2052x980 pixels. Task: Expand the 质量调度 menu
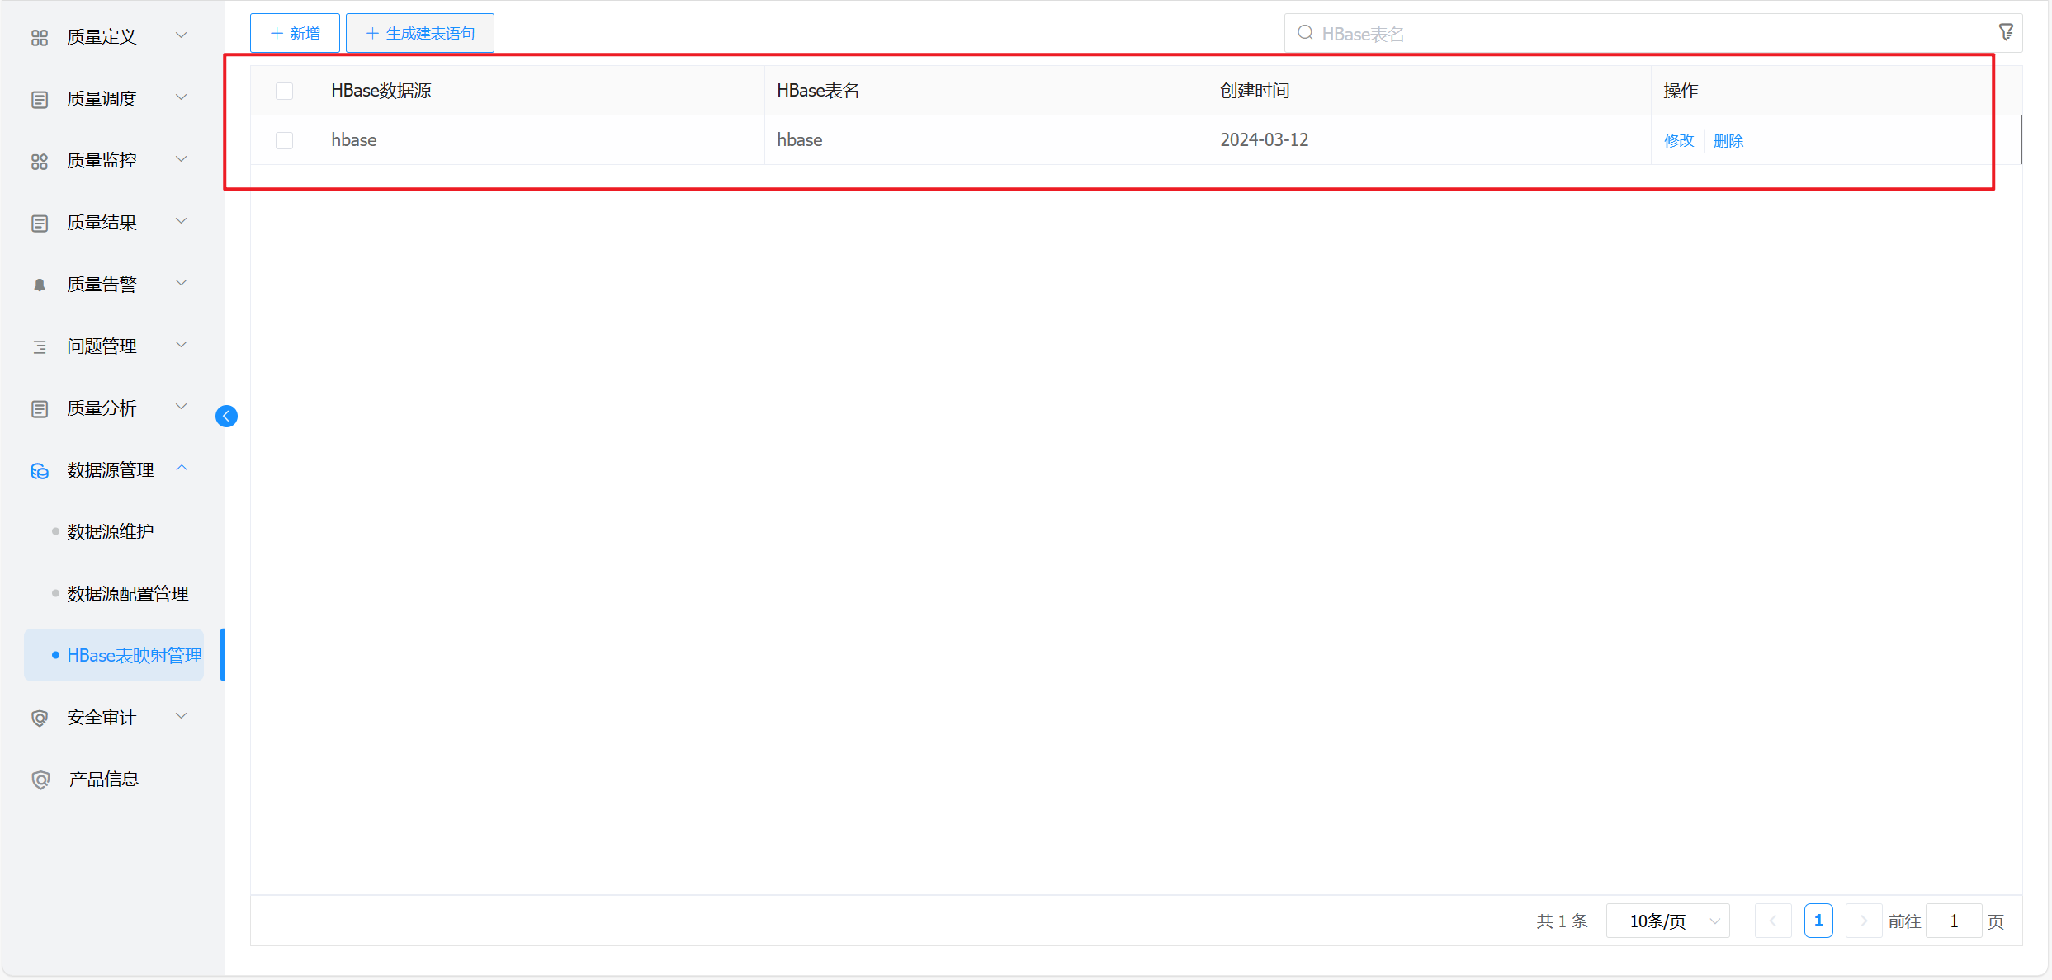[x=102, y=99]
